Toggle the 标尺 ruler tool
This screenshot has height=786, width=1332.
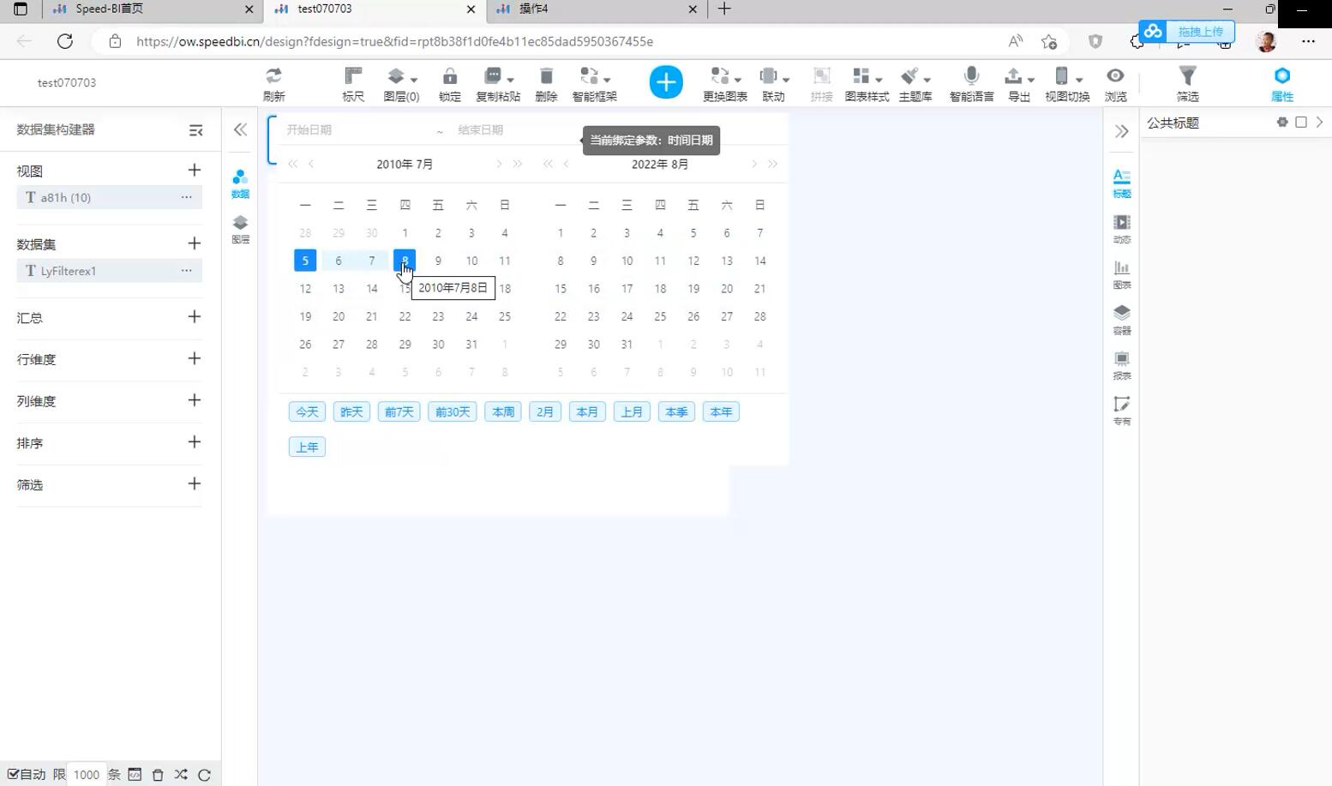(x=353, y=84)
